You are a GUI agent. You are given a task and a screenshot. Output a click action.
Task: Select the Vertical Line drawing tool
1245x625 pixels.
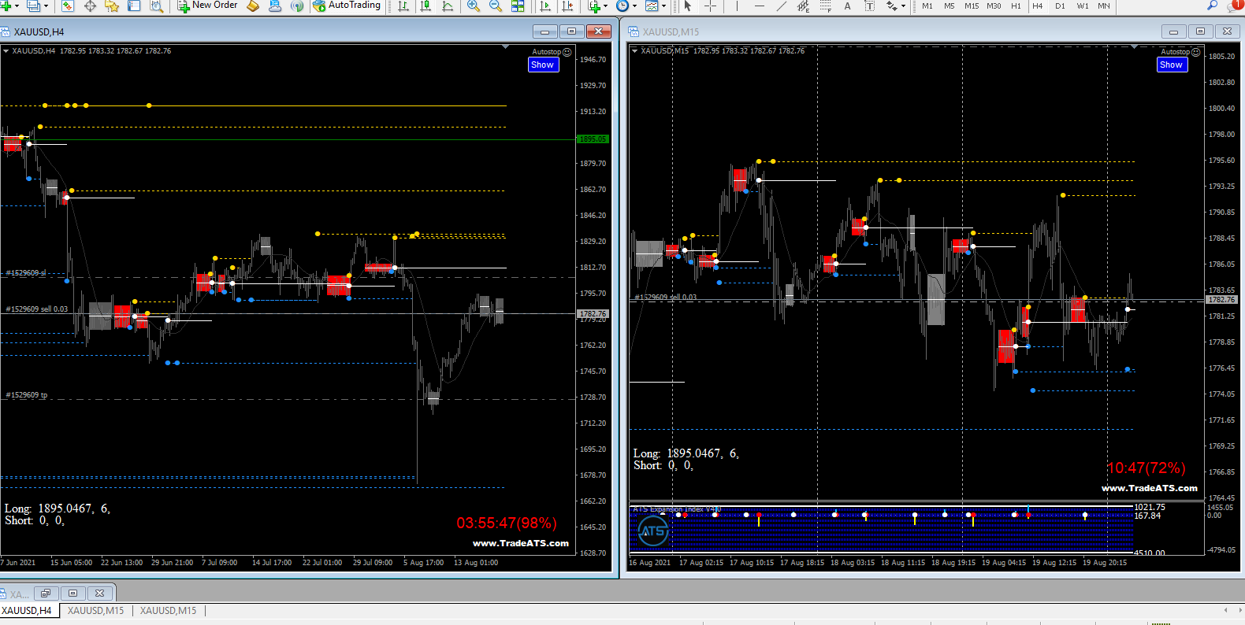pos(737,6)
